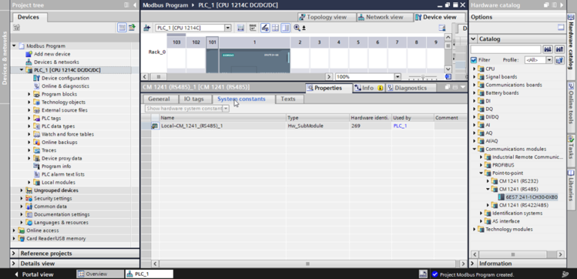Select the Texts tab
The width and height of the screenshot is (577, 279).
pyautogui.click(x=288, y=99)
